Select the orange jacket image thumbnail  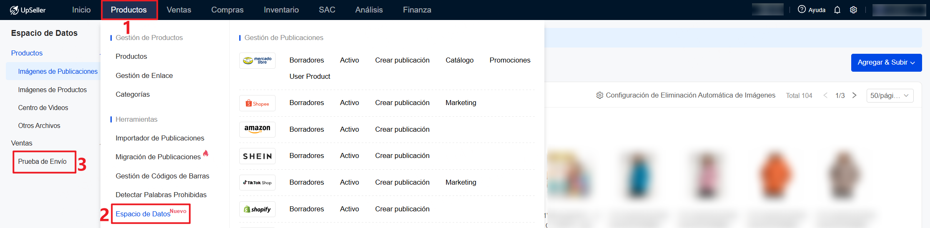[775, 176]
